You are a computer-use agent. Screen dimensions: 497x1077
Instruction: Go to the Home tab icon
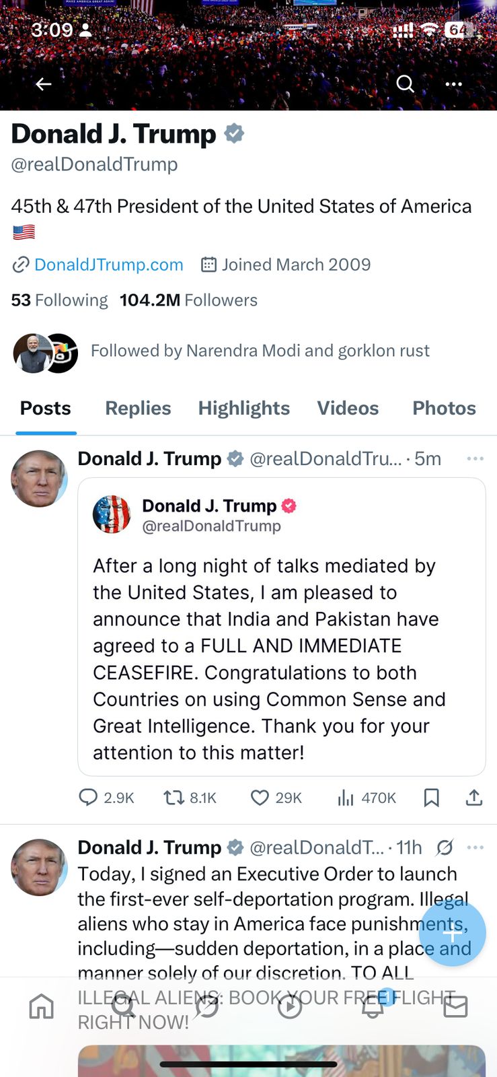[42, 1007]
